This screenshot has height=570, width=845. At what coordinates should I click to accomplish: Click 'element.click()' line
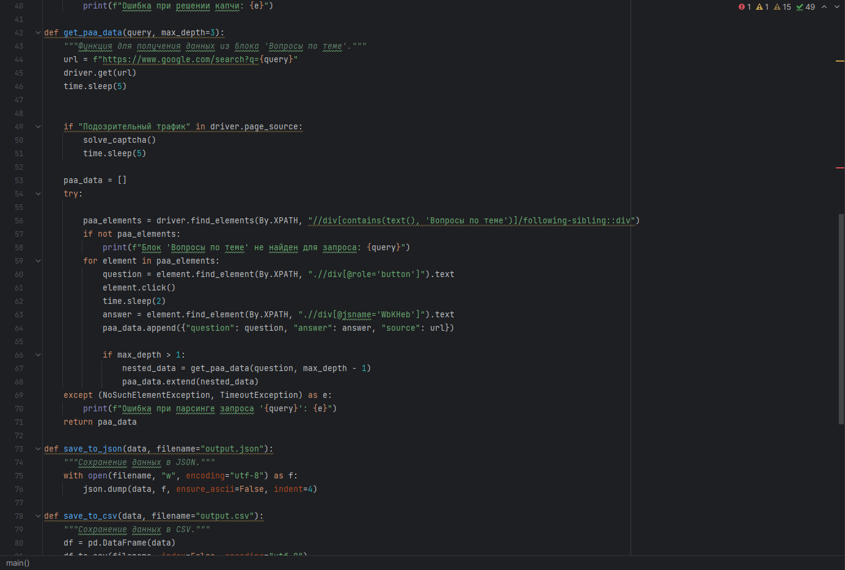click(139, 288)
